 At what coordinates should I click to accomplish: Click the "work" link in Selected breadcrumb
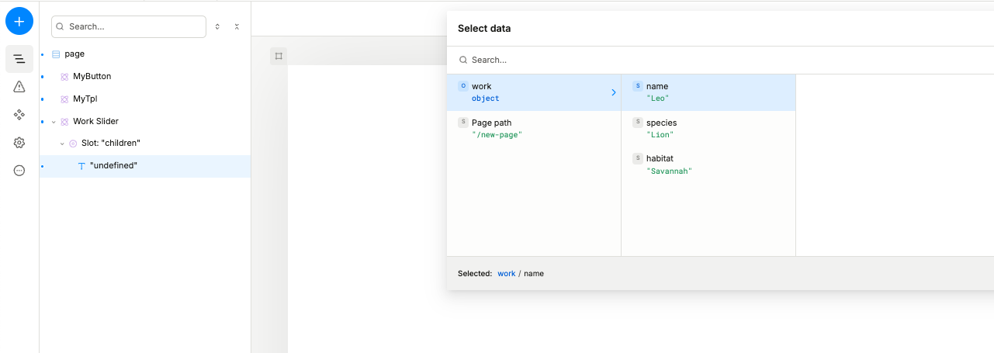click(506, 274)
